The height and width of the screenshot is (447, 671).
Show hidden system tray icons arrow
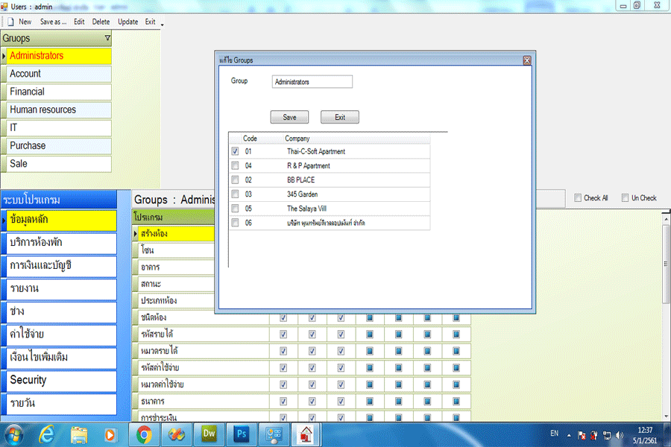click(570, 434)
